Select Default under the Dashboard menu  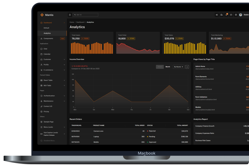[x=46, y=28]
